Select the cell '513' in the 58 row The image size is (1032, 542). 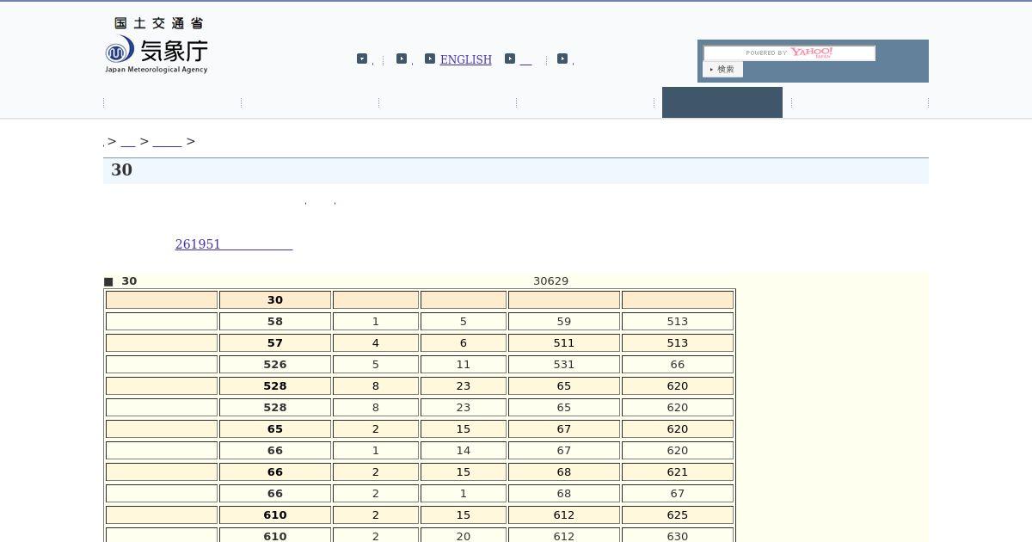coord(678,321)
